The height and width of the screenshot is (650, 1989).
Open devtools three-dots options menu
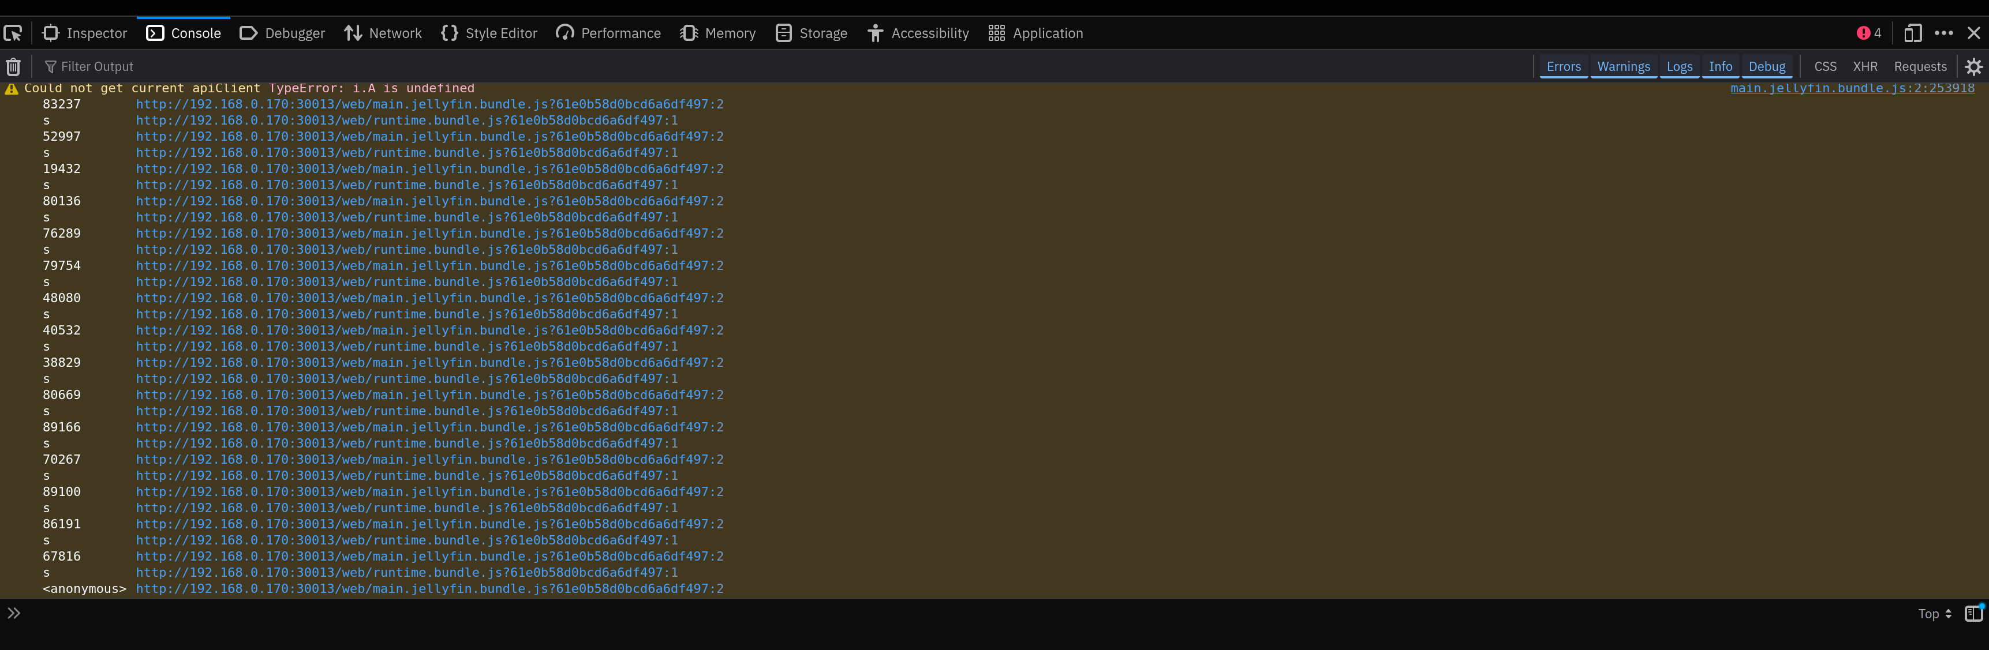(x=1943, y=33)
